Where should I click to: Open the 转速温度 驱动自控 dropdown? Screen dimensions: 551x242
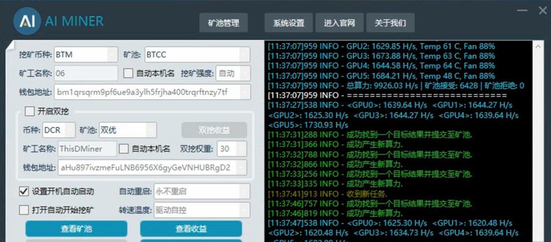(x=202, y=210)
